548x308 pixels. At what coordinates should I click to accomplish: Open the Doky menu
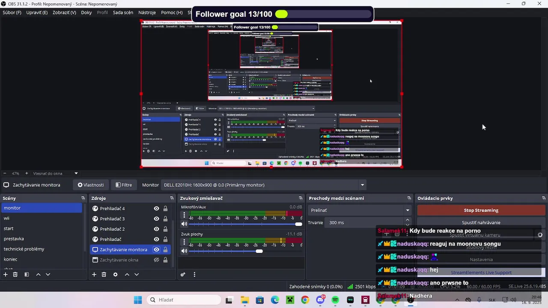(x=86, y=12)
